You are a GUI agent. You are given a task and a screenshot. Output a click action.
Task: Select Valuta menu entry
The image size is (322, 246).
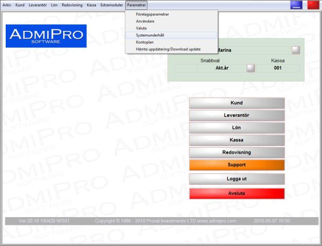pos(172,28)
